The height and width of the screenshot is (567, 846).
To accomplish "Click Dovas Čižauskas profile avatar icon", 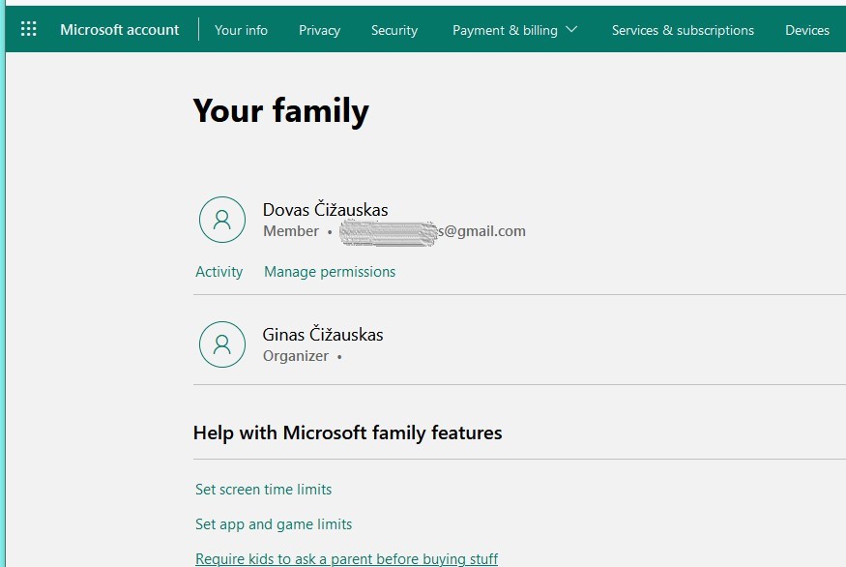I will tap(221, 220).
